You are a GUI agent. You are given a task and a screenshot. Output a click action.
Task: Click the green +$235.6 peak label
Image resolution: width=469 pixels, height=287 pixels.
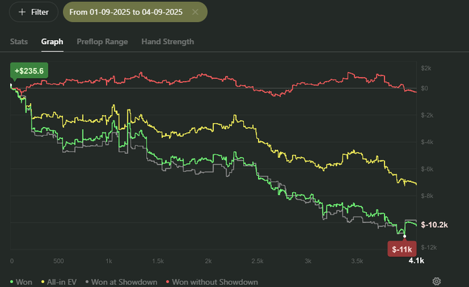(29, 70)
